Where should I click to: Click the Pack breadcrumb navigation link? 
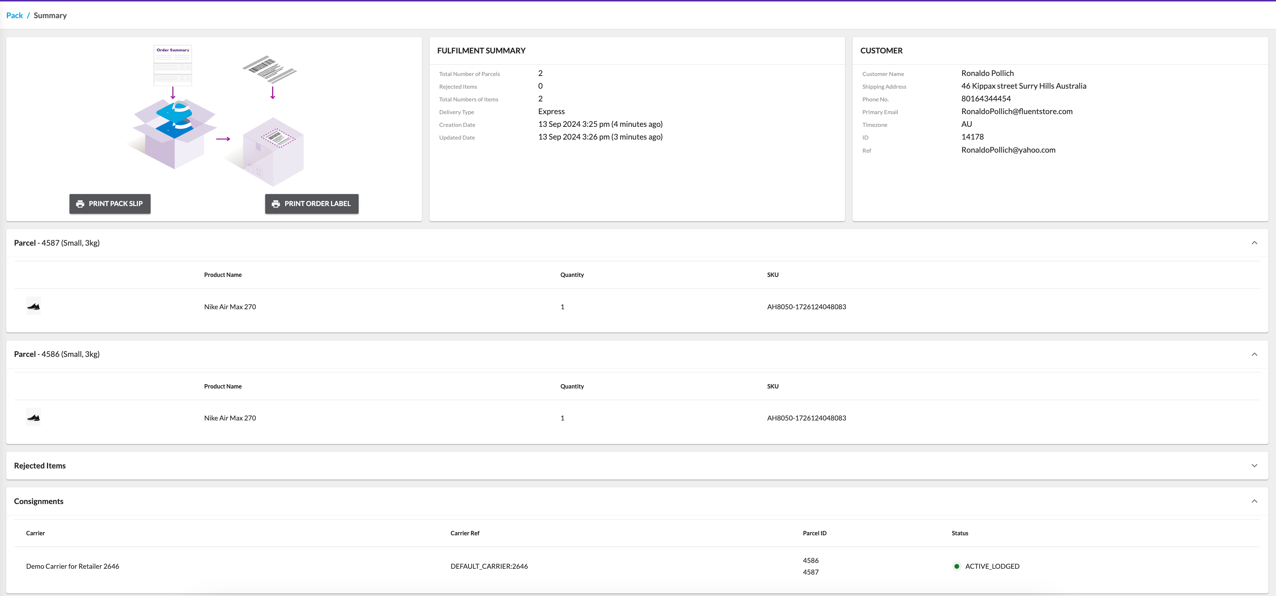point(15,15)
